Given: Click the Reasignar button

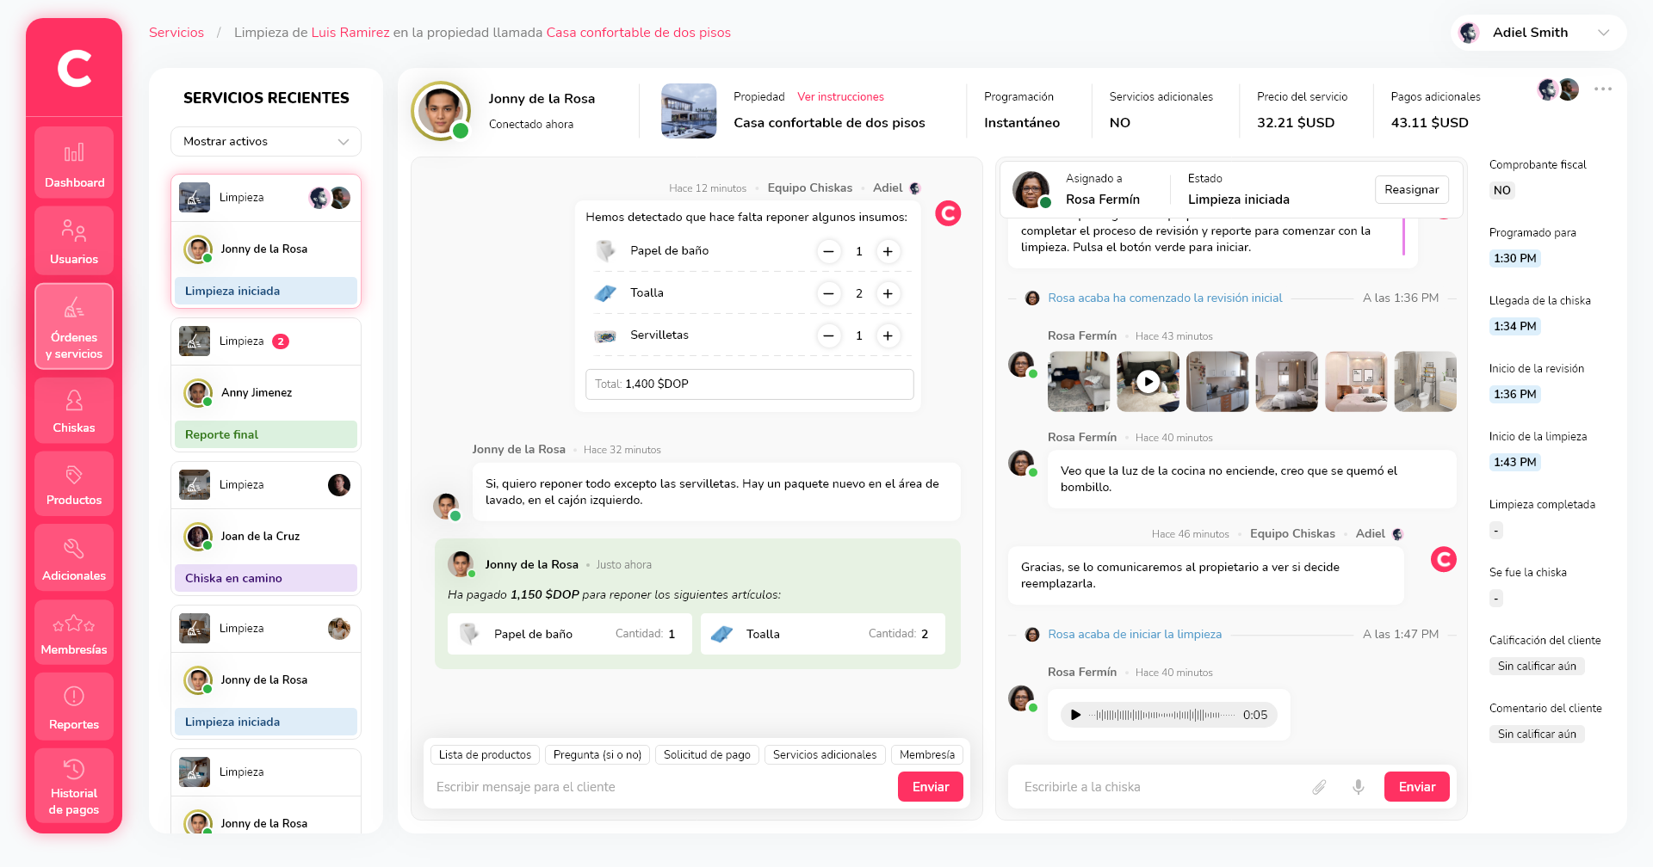Looking at the screenshot, I should pyautogui.click(x=1411, y=189).
